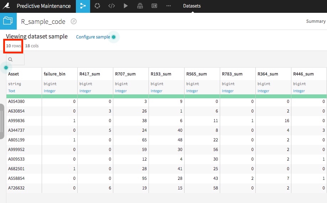Click the Dataiku bird logo
This screenshot has width=327, height=203.
(6, 6)
